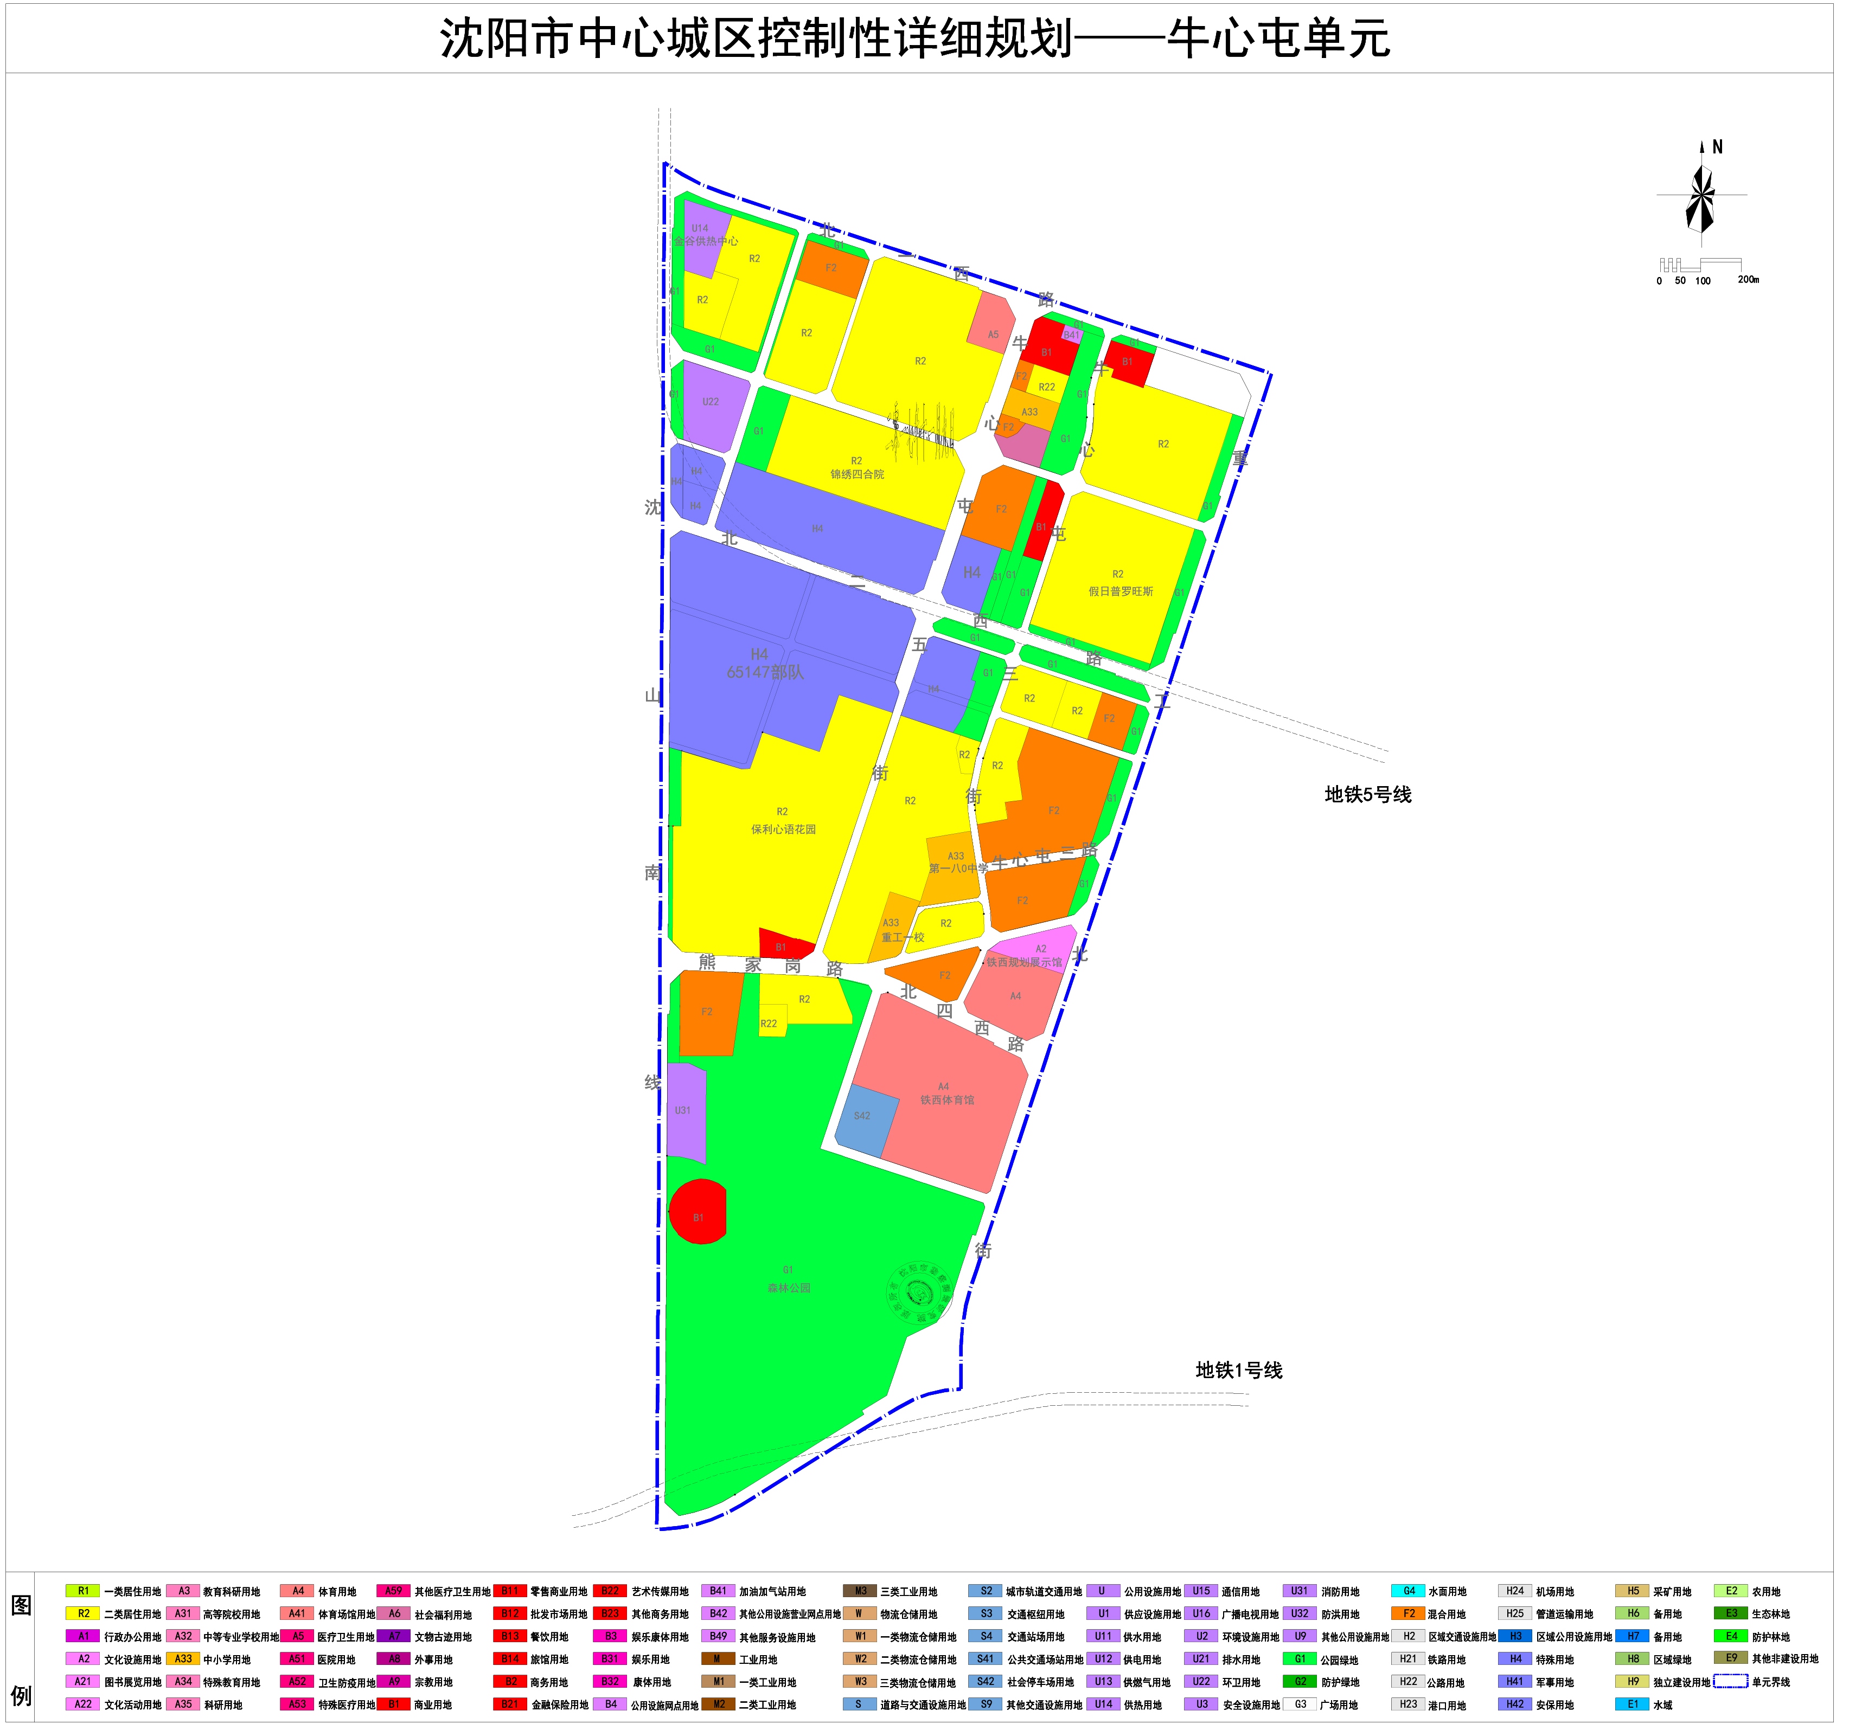Click the A33 中小学用地 legend swatch
Screen dimensions: 1849x1724
[183, 1659]
